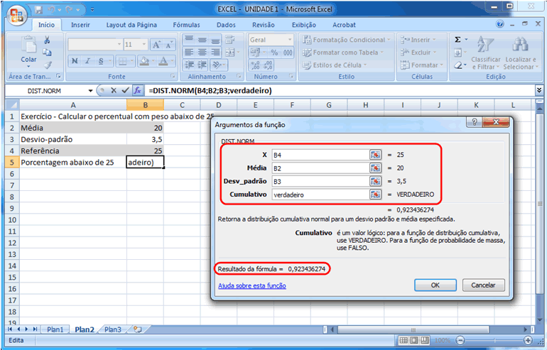
Task: Confirm formula with the checkmark icon
Action: coord(125,91)
